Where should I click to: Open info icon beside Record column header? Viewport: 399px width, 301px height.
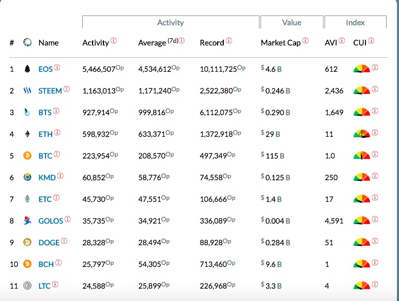click(x=229, y=41)
